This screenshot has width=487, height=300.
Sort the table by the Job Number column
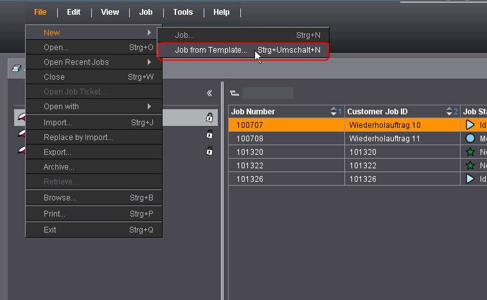[x=333, y=111]
